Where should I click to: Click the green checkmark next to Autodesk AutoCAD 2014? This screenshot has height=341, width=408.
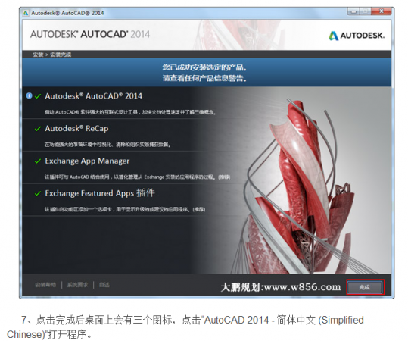coord(38,96)
